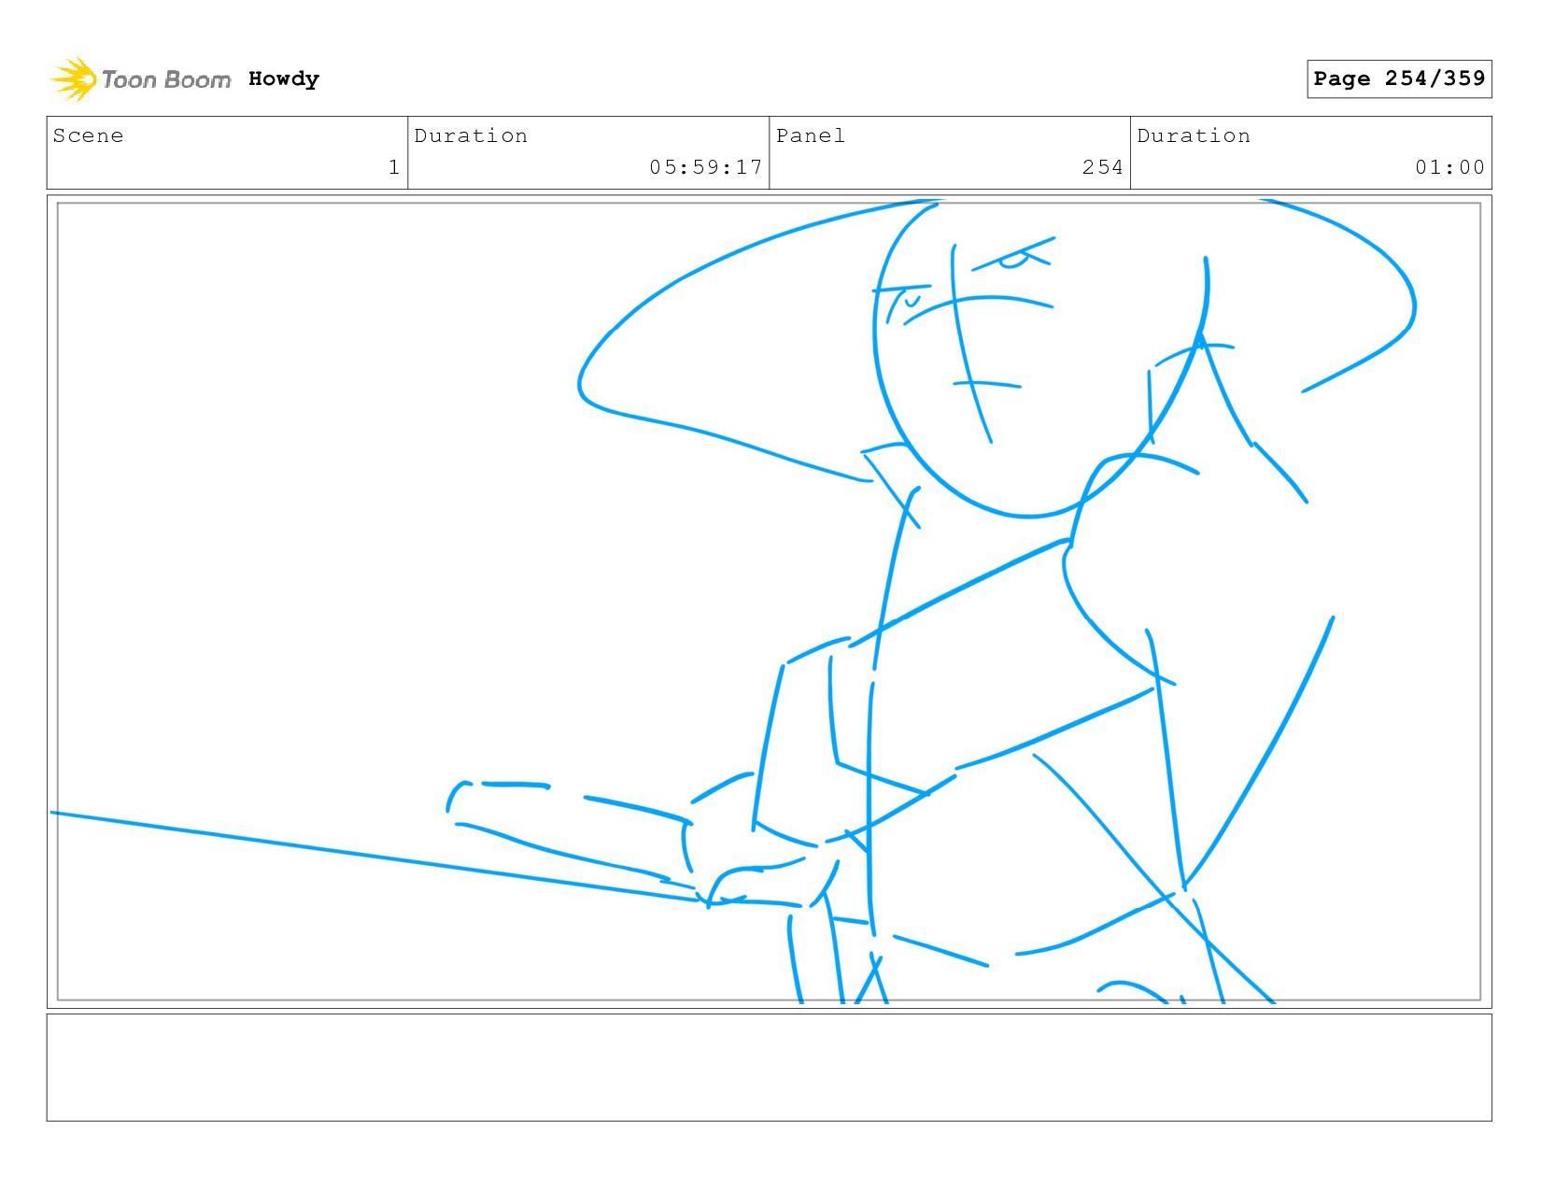This screenshot has height=1191, width=1541.
Task: Click the 'Scene' header label
Action: 88,135
